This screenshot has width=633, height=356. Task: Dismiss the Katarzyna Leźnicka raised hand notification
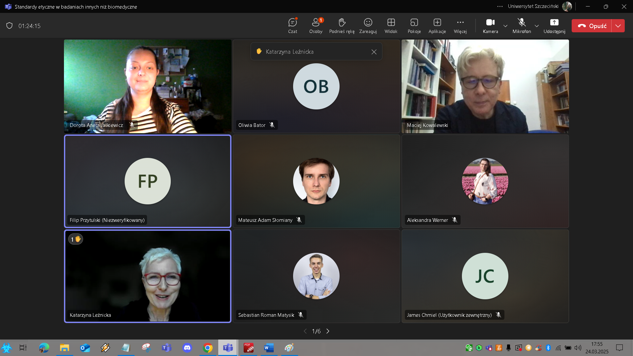click(x=374, y=52)
